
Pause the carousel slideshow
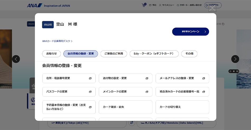pyautogui.click(x=237, y=71)
